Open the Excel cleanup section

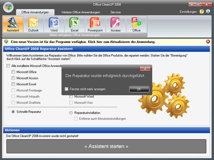(75, 24)
